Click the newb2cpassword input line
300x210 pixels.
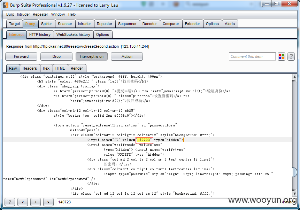tap(49, 179)
